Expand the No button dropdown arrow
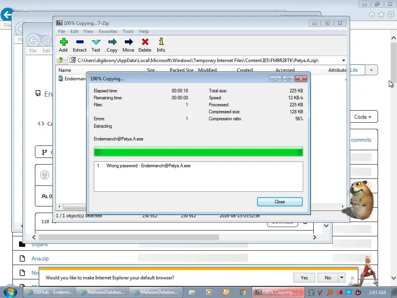This screenshot has width=397, height=298. 342,278
